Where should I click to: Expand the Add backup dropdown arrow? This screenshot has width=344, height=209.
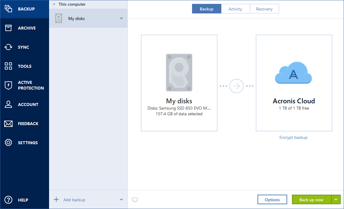coord(121,199)
